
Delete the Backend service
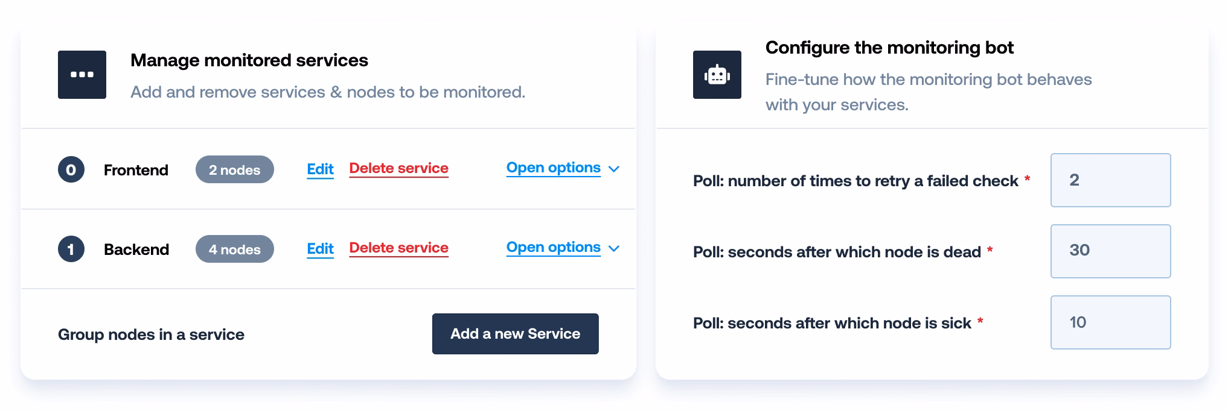coord(398,248)
